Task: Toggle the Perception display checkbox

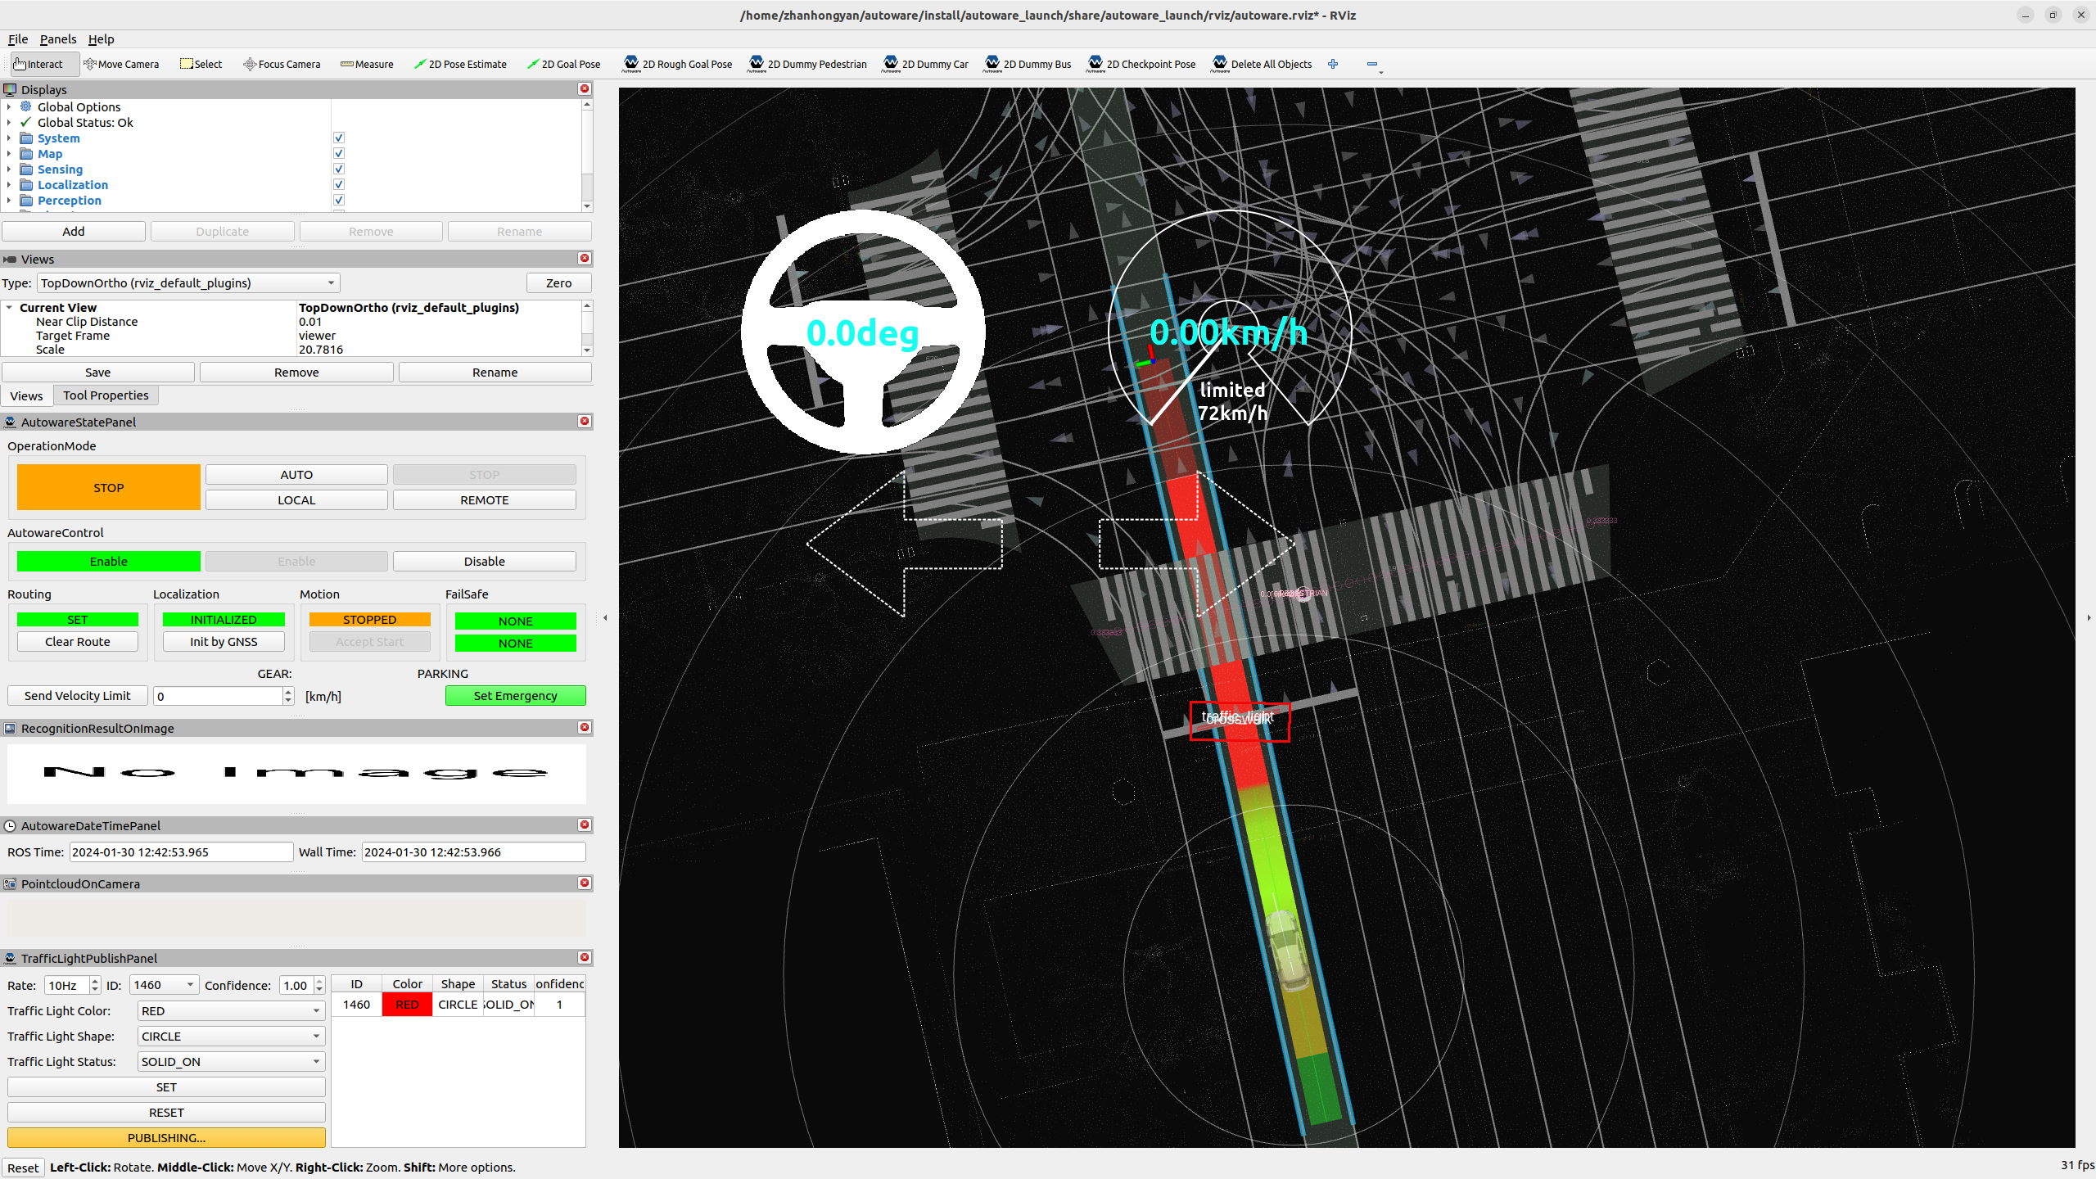Action: click(338, 200)
